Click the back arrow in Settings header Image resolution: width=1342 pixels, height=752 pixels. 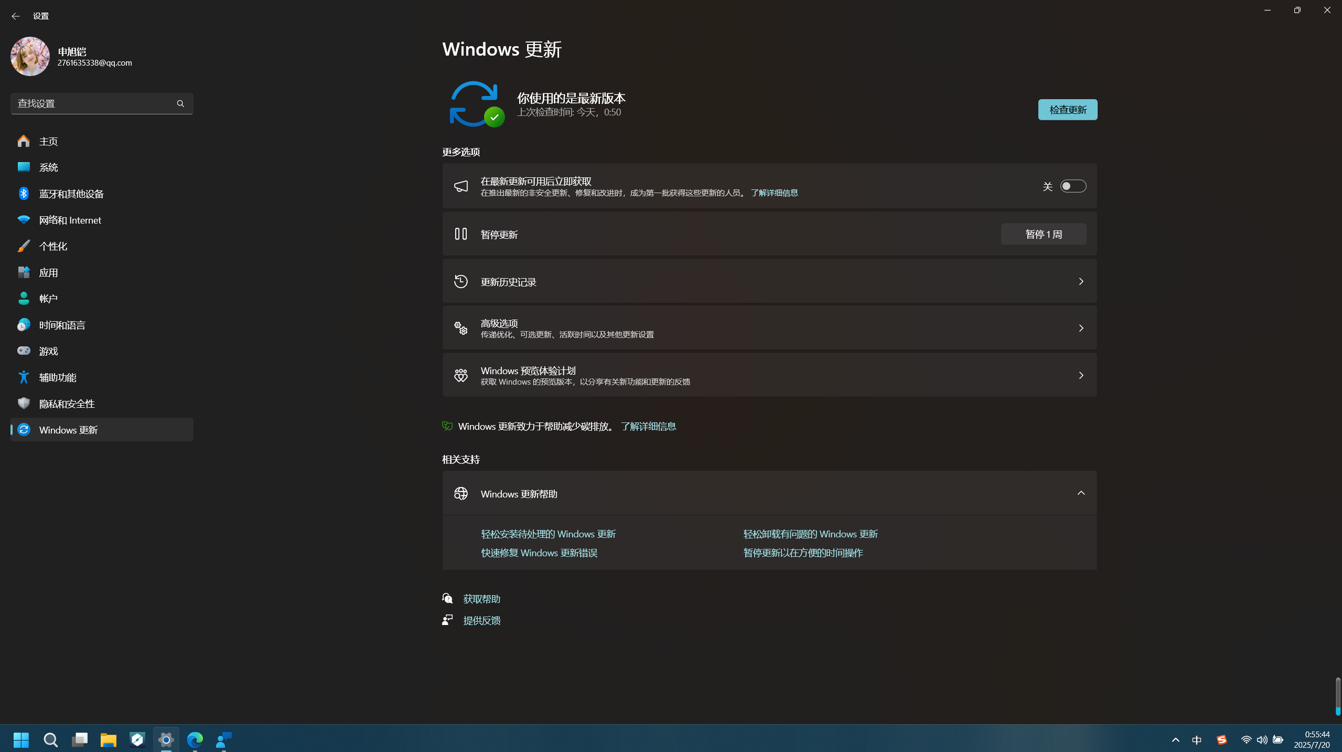[15, 16]
